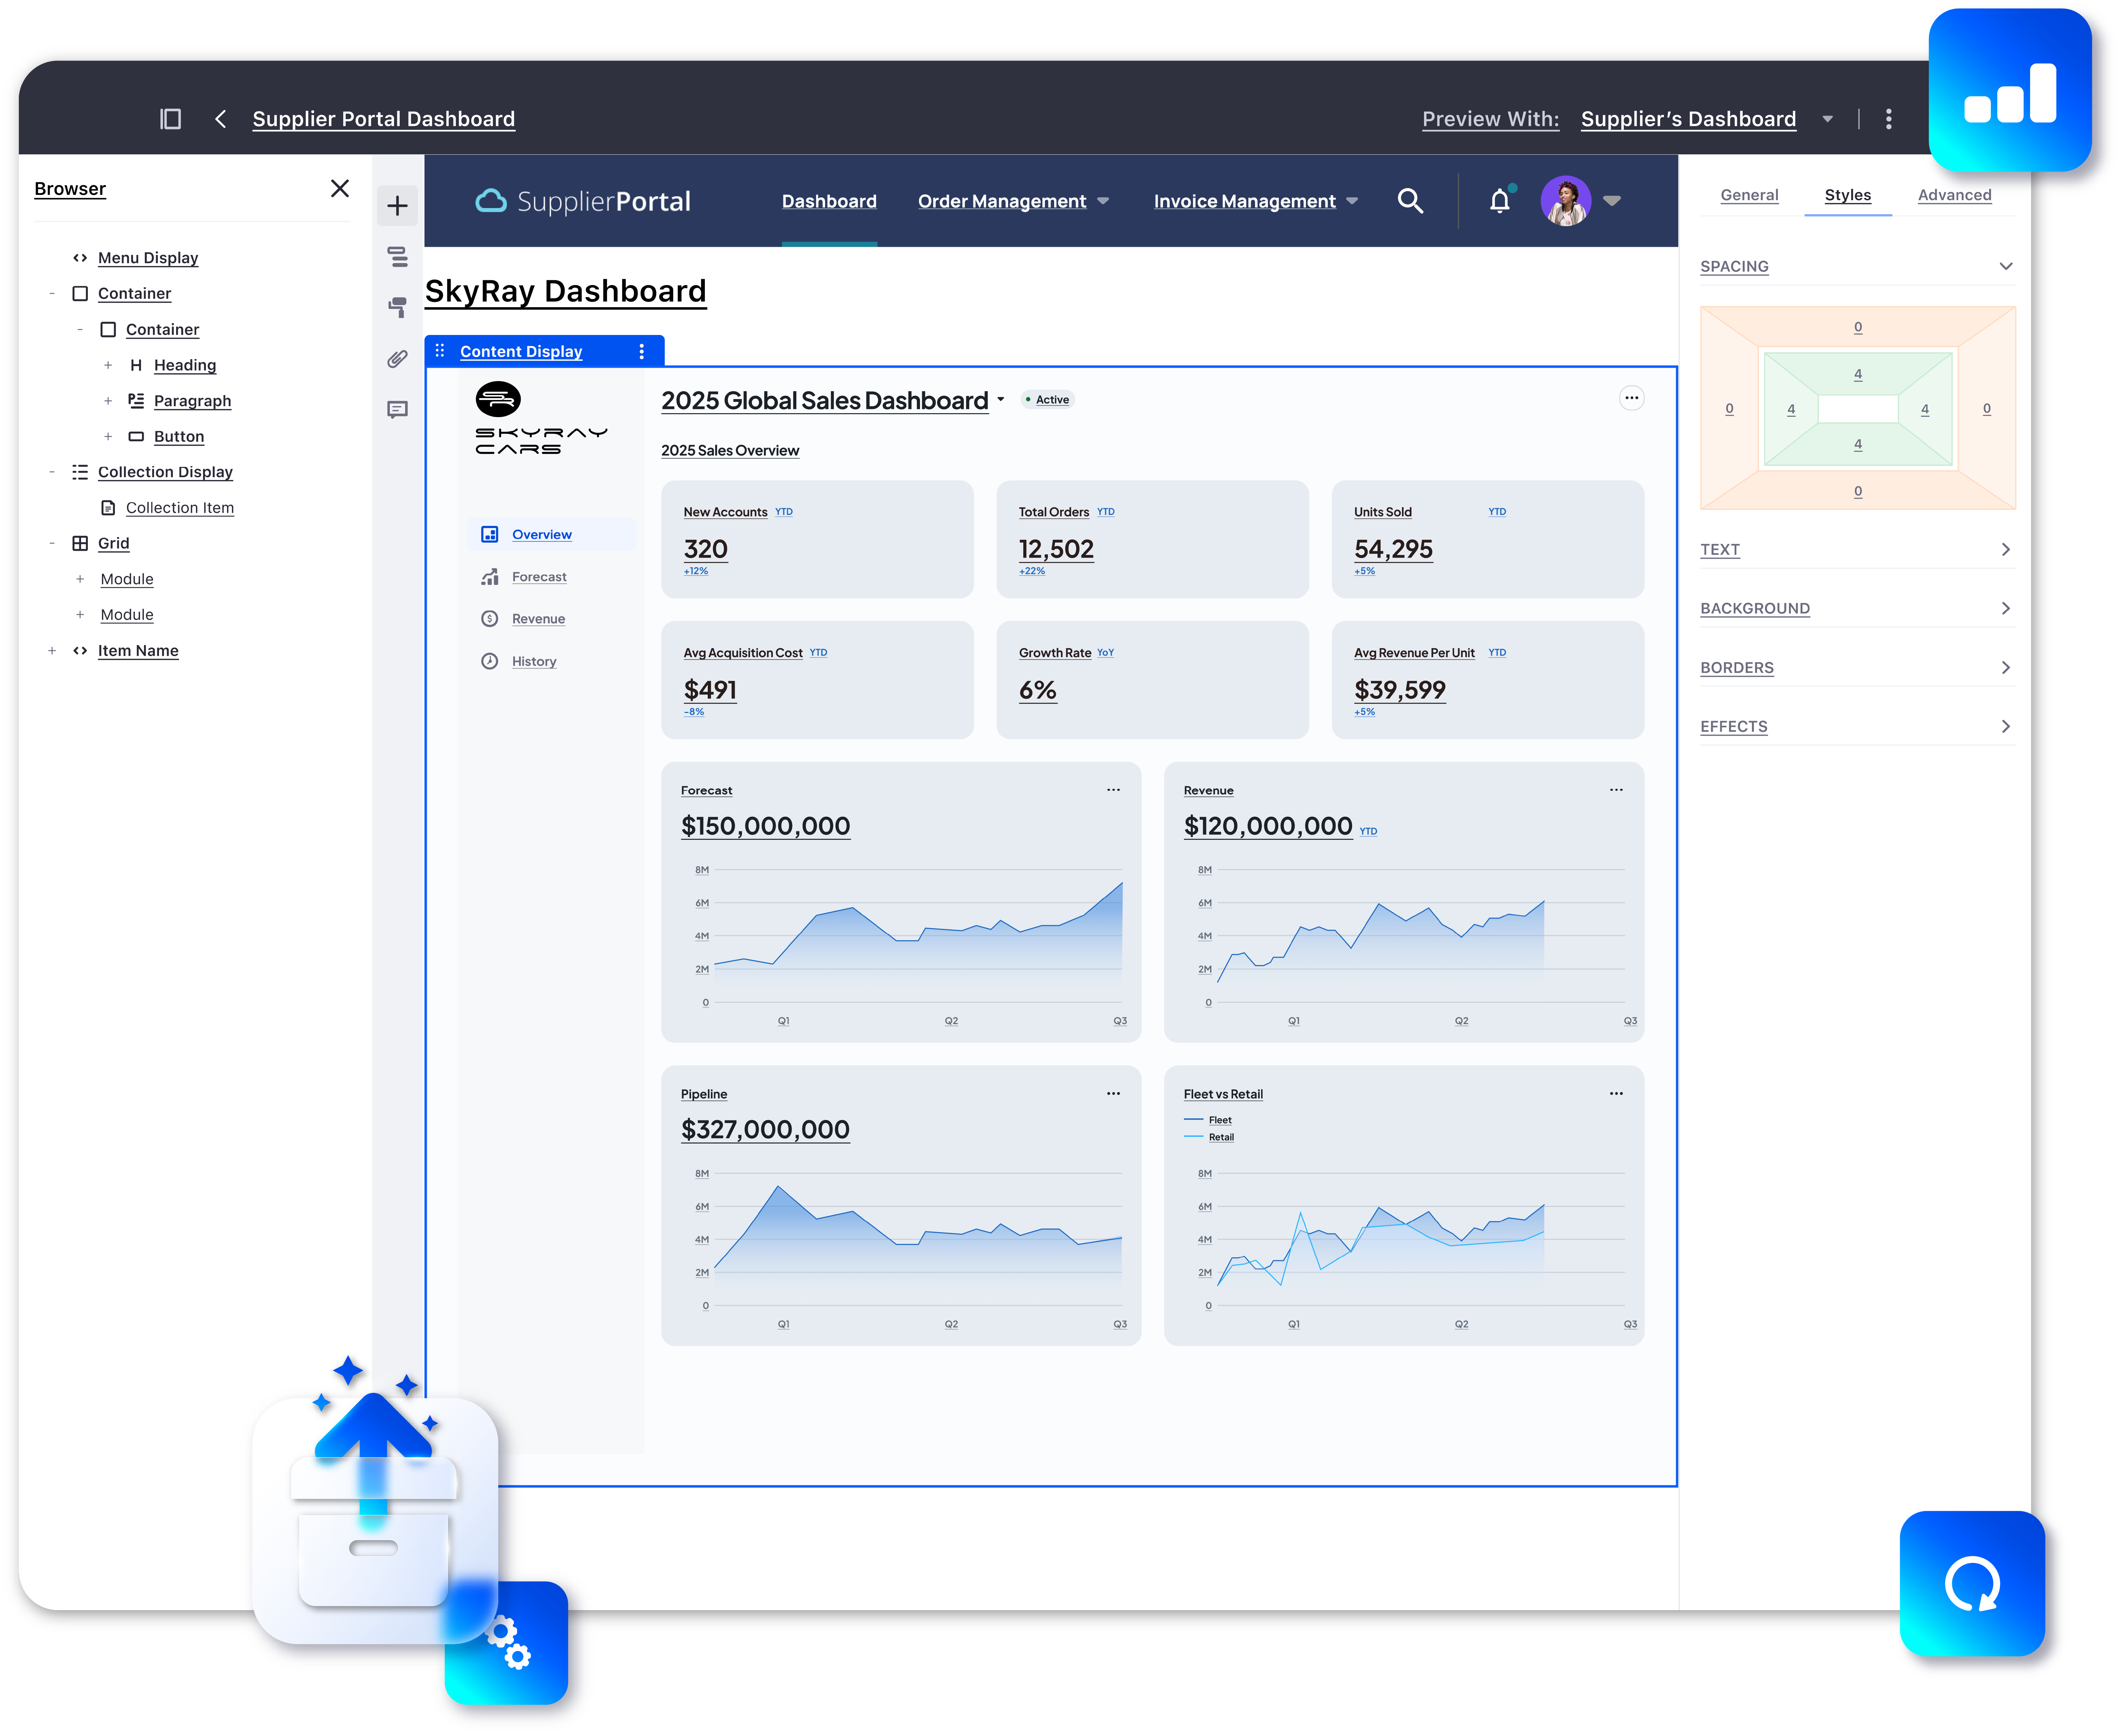Close the Browser panel

coord(340,188)
